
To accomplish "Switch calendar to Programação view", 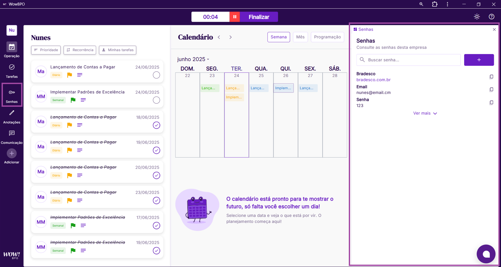I will coord(327,37).
